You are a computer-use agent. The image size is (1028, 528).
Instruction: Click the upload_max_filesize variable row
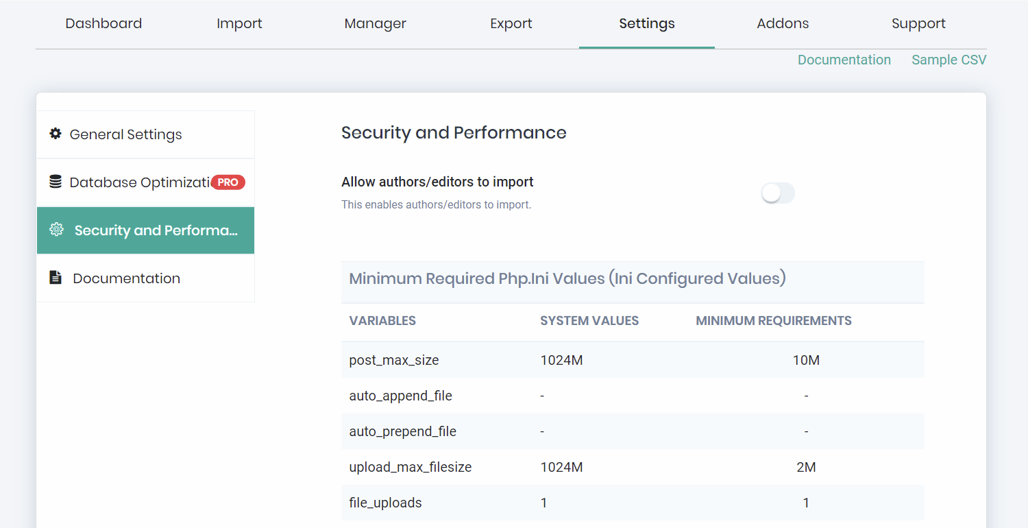[x=410, y=467]
